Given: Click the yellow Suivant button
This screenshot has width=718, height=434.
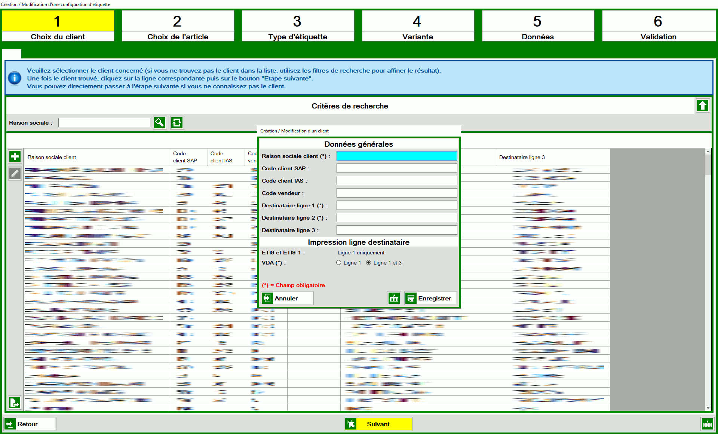Looking at the screenshot, I should [378, 424].
